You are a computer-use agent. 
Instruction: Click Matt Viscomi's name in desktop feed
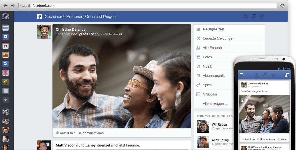[67, 145]
